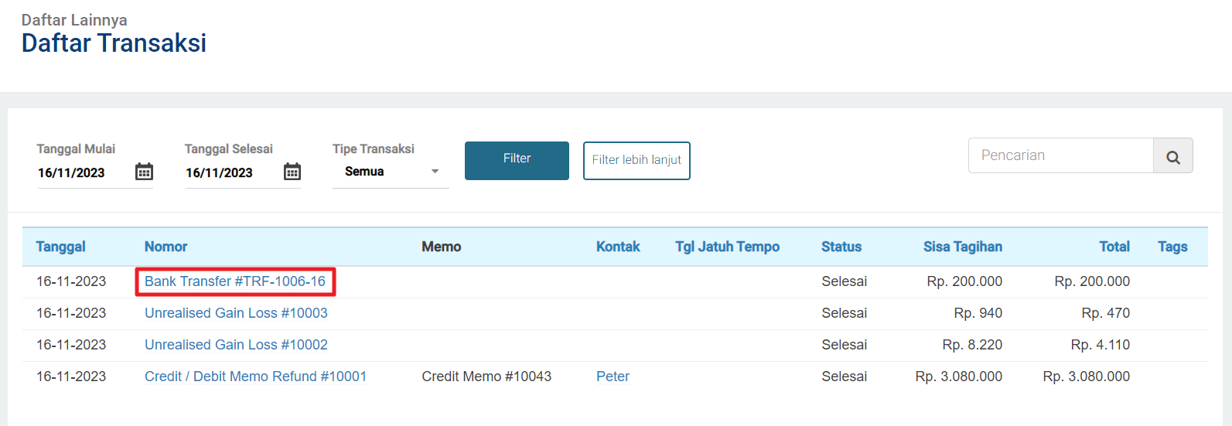Open Unrealised Gain Loss #10003 link

pyautogui.click(x=236, y=313)
